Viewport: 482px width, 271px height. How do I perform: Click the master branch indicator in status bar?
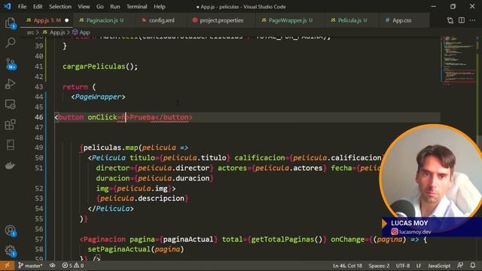click(x=30, y=266)
